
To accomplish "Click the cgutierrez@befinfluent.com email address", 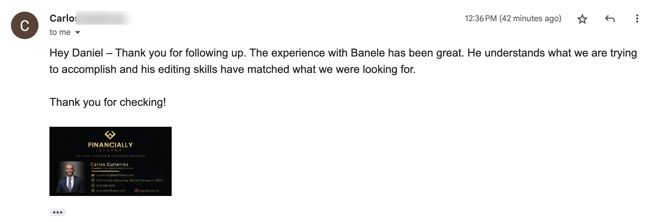I will click(x=115, y=175).
